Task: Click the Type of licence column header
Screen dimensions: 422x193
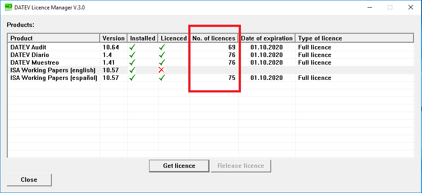Action: tap(354, 38)
